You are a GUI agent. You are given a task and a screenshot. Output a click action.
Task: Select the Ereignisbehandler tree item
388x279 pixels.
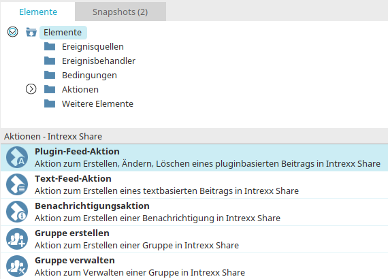pos(99,61)
